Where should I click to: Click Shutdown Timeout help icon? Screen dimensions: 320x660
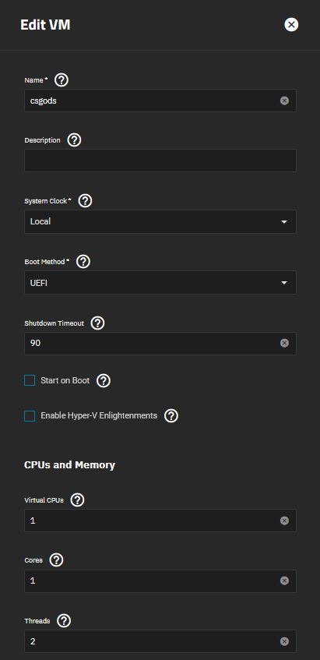pyautogui.click(x=97, y=323)
